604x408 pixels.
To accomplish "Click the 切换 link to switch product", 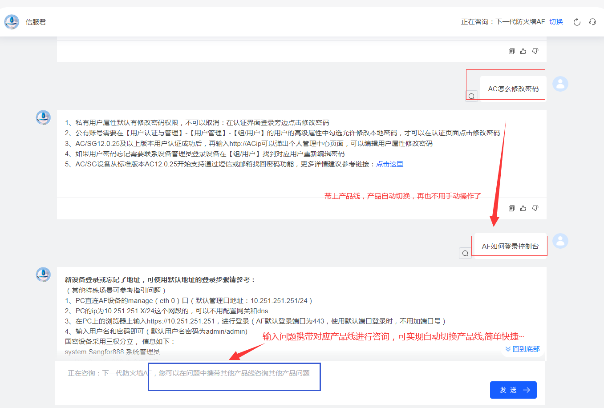I will point(556,21).
